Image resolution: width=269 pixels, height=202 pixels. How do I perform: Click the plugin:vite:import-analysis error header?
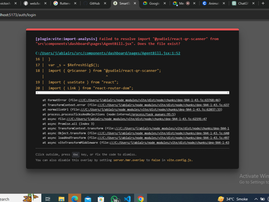click(66, 39)
